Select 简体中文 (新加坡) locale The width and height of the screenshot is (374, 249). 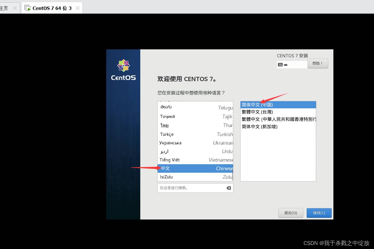coord(278,127)
